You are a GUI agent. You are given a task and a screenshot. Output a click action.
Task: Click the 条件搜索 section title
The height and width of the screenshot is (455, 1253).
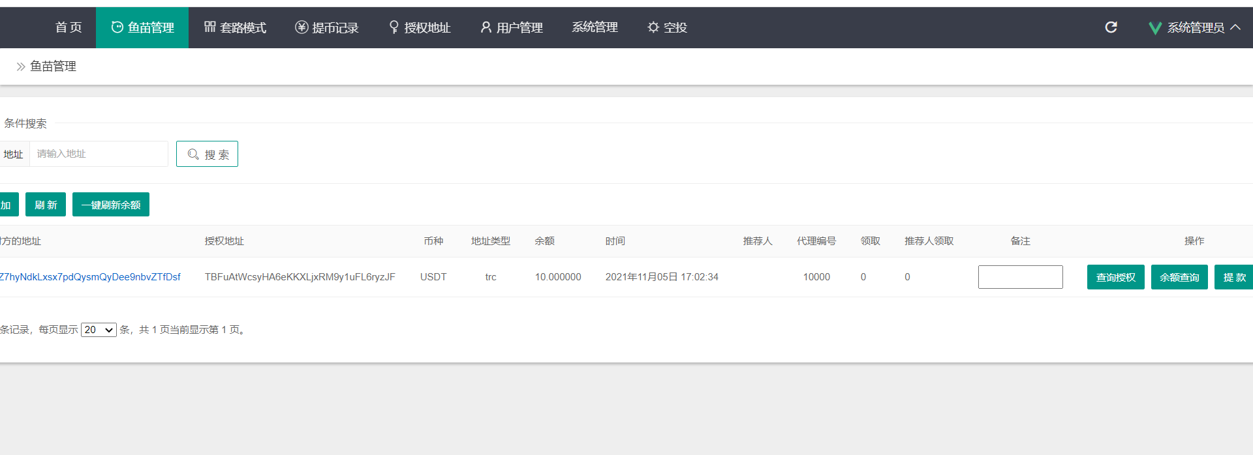tap(25, 123)
